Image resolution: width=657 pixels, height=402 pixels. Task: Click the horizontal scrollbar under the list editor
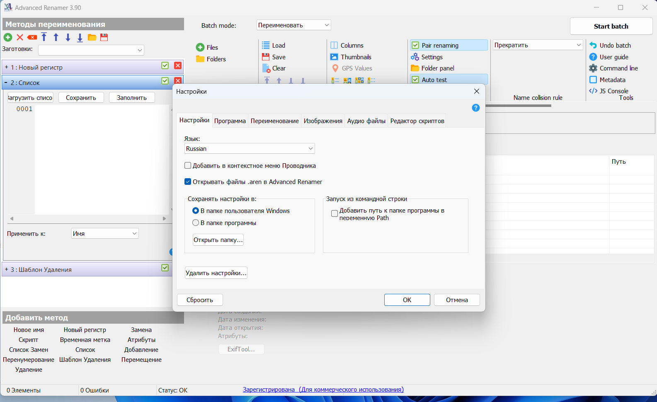[88, 218]
